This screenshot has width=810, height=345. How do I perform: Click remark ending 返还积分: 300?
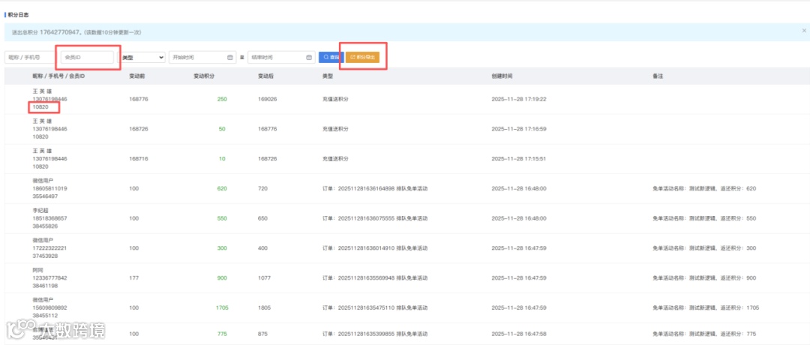pos(704,248)
